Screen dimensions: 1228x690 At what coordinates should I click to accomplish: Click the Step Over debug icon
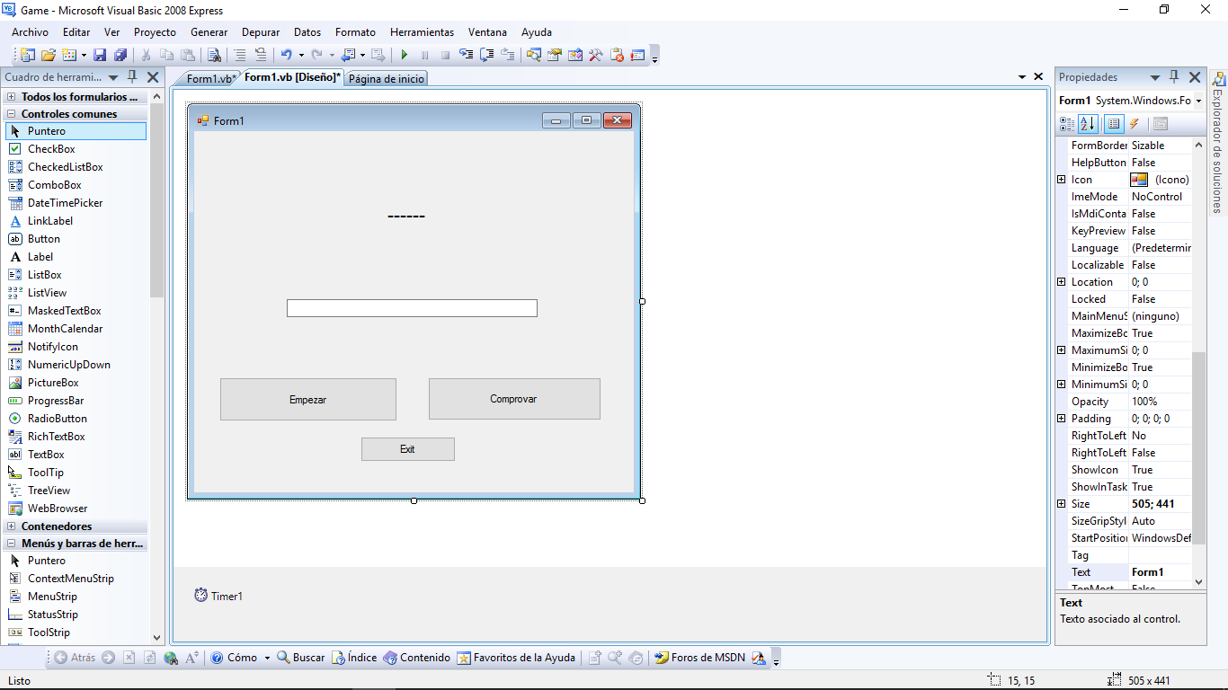[x=487, y=55]
